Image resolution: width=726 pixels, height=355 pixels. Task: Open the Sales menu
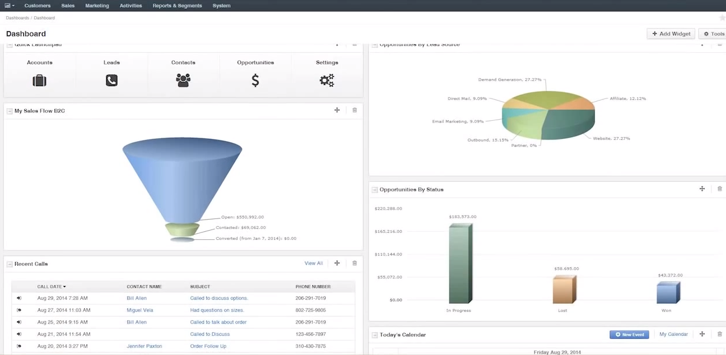click(x=67, y=5)
